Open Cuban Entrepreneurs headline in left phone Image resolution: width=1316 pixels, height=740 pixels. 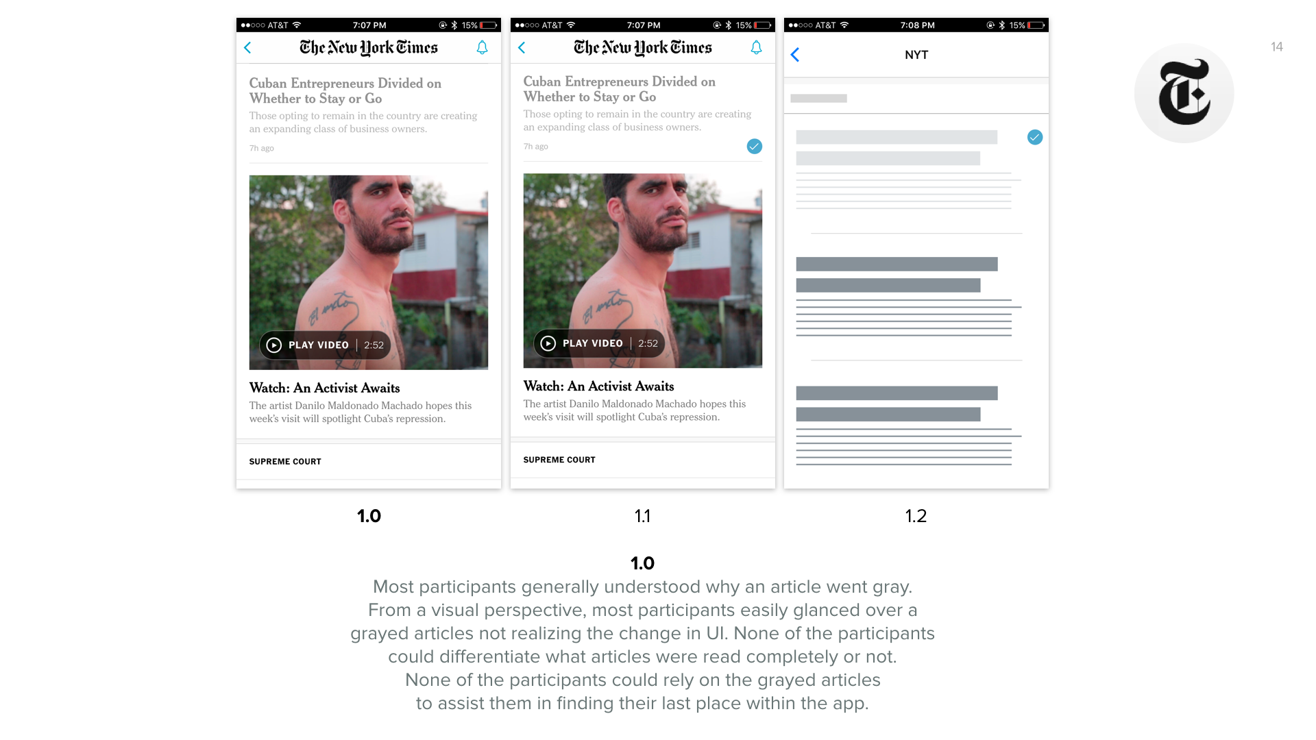click(x=345, y=91)
